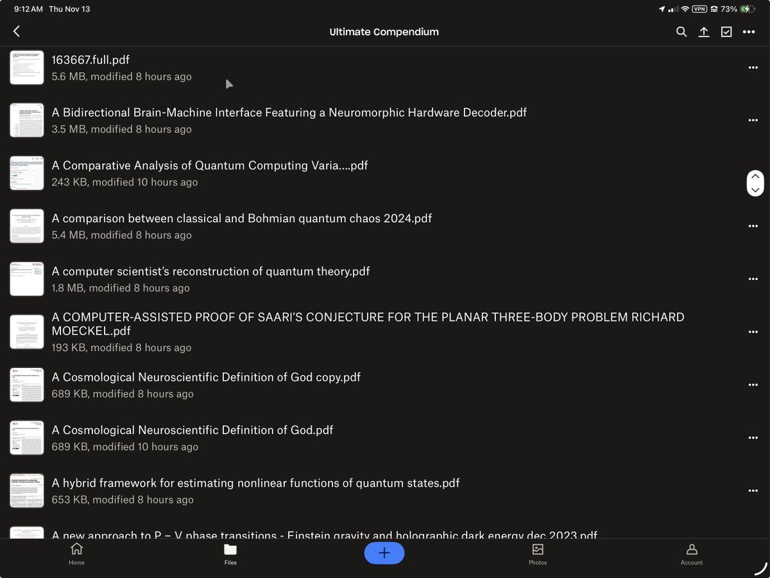The height and width of the screenshot is (578, 770).
Task: Switch to the Account tab
Action: [692, 554]
